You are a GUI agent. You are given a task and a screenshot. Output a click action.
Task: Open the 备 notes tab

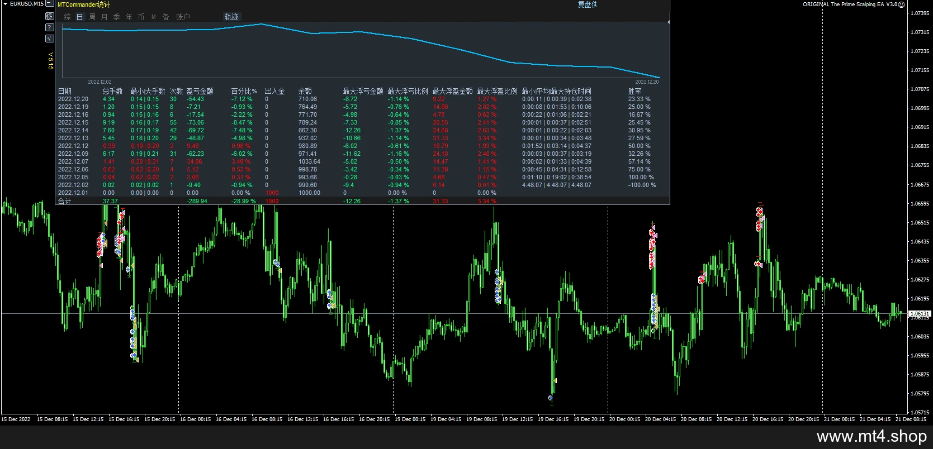pos(165,17)
